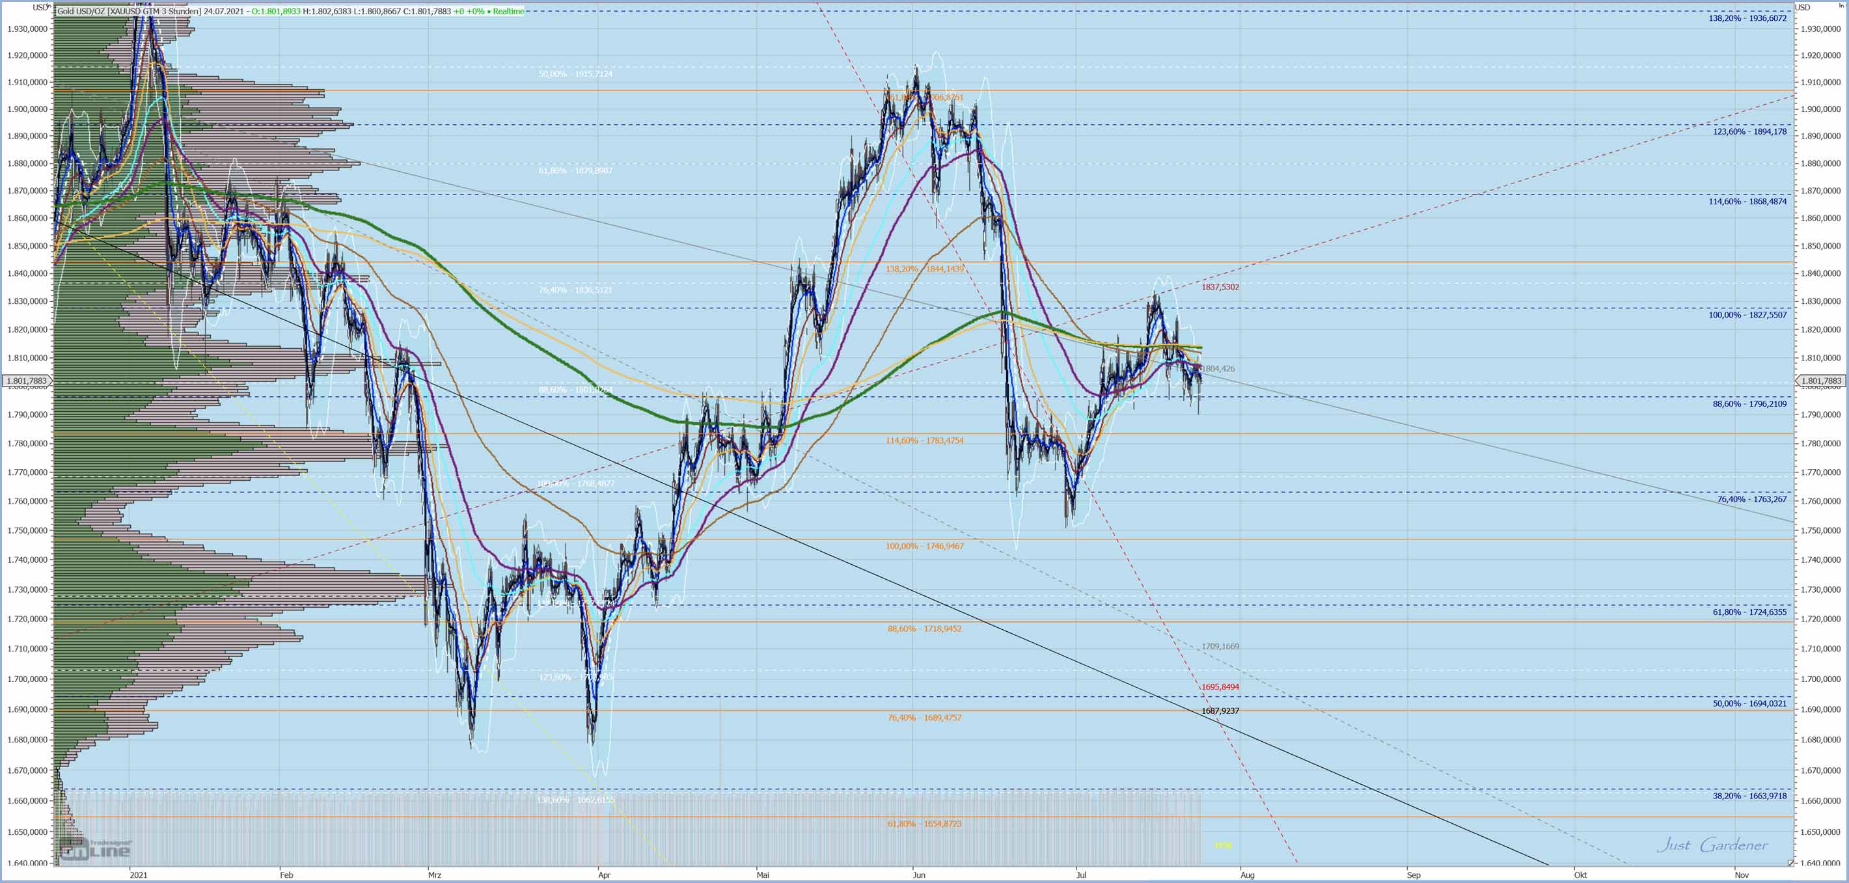
Task: Click the USD label on left axis top
Action: point(40,7)
